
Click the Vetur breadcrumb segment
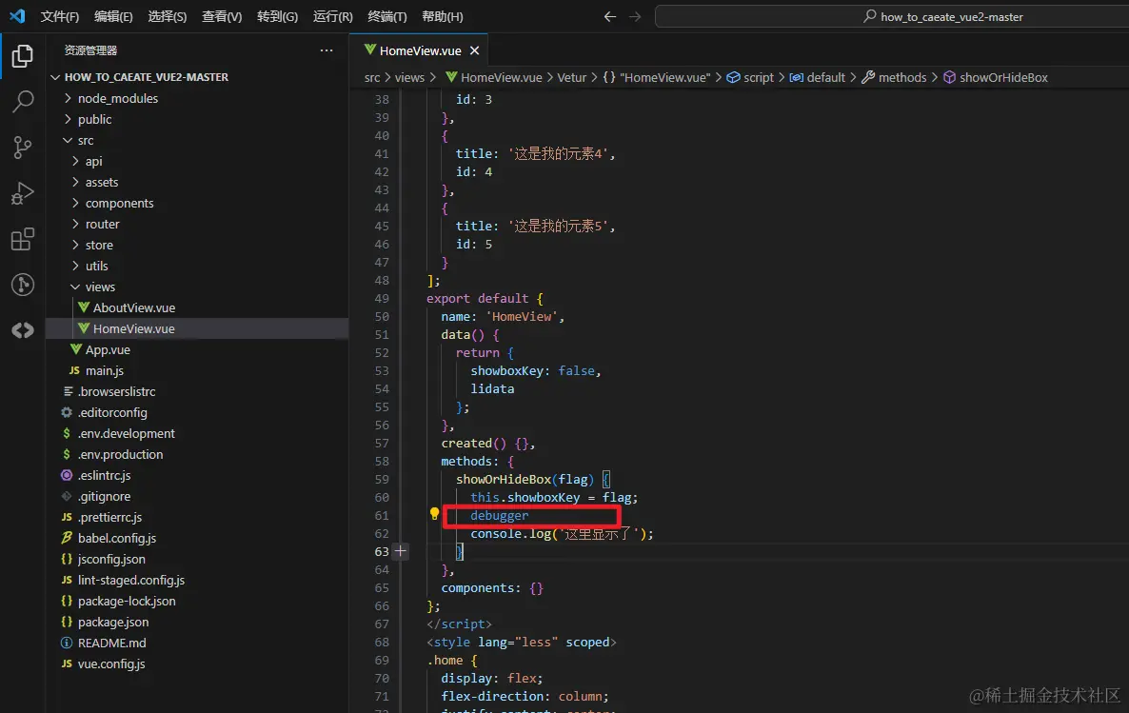(572, 77)
